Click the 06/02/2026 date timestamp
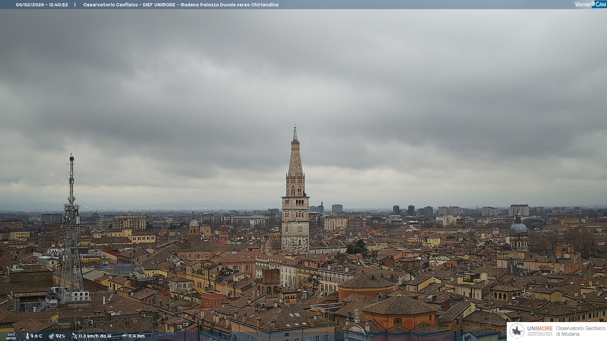The width and height of the screenshot is (607, 341). click(x=30, y=5)
